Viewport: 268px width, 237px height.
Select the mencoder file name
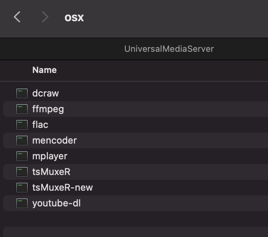55,140
